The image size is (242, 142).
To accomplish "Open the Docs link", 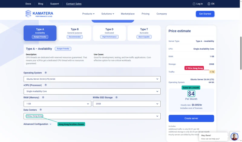I will [28, 4].
